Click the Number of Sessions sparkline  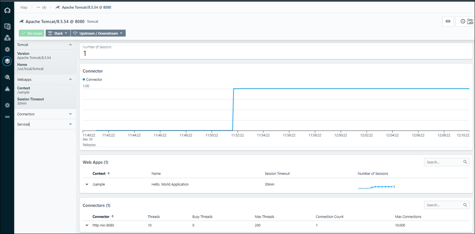tap(375, 187)
